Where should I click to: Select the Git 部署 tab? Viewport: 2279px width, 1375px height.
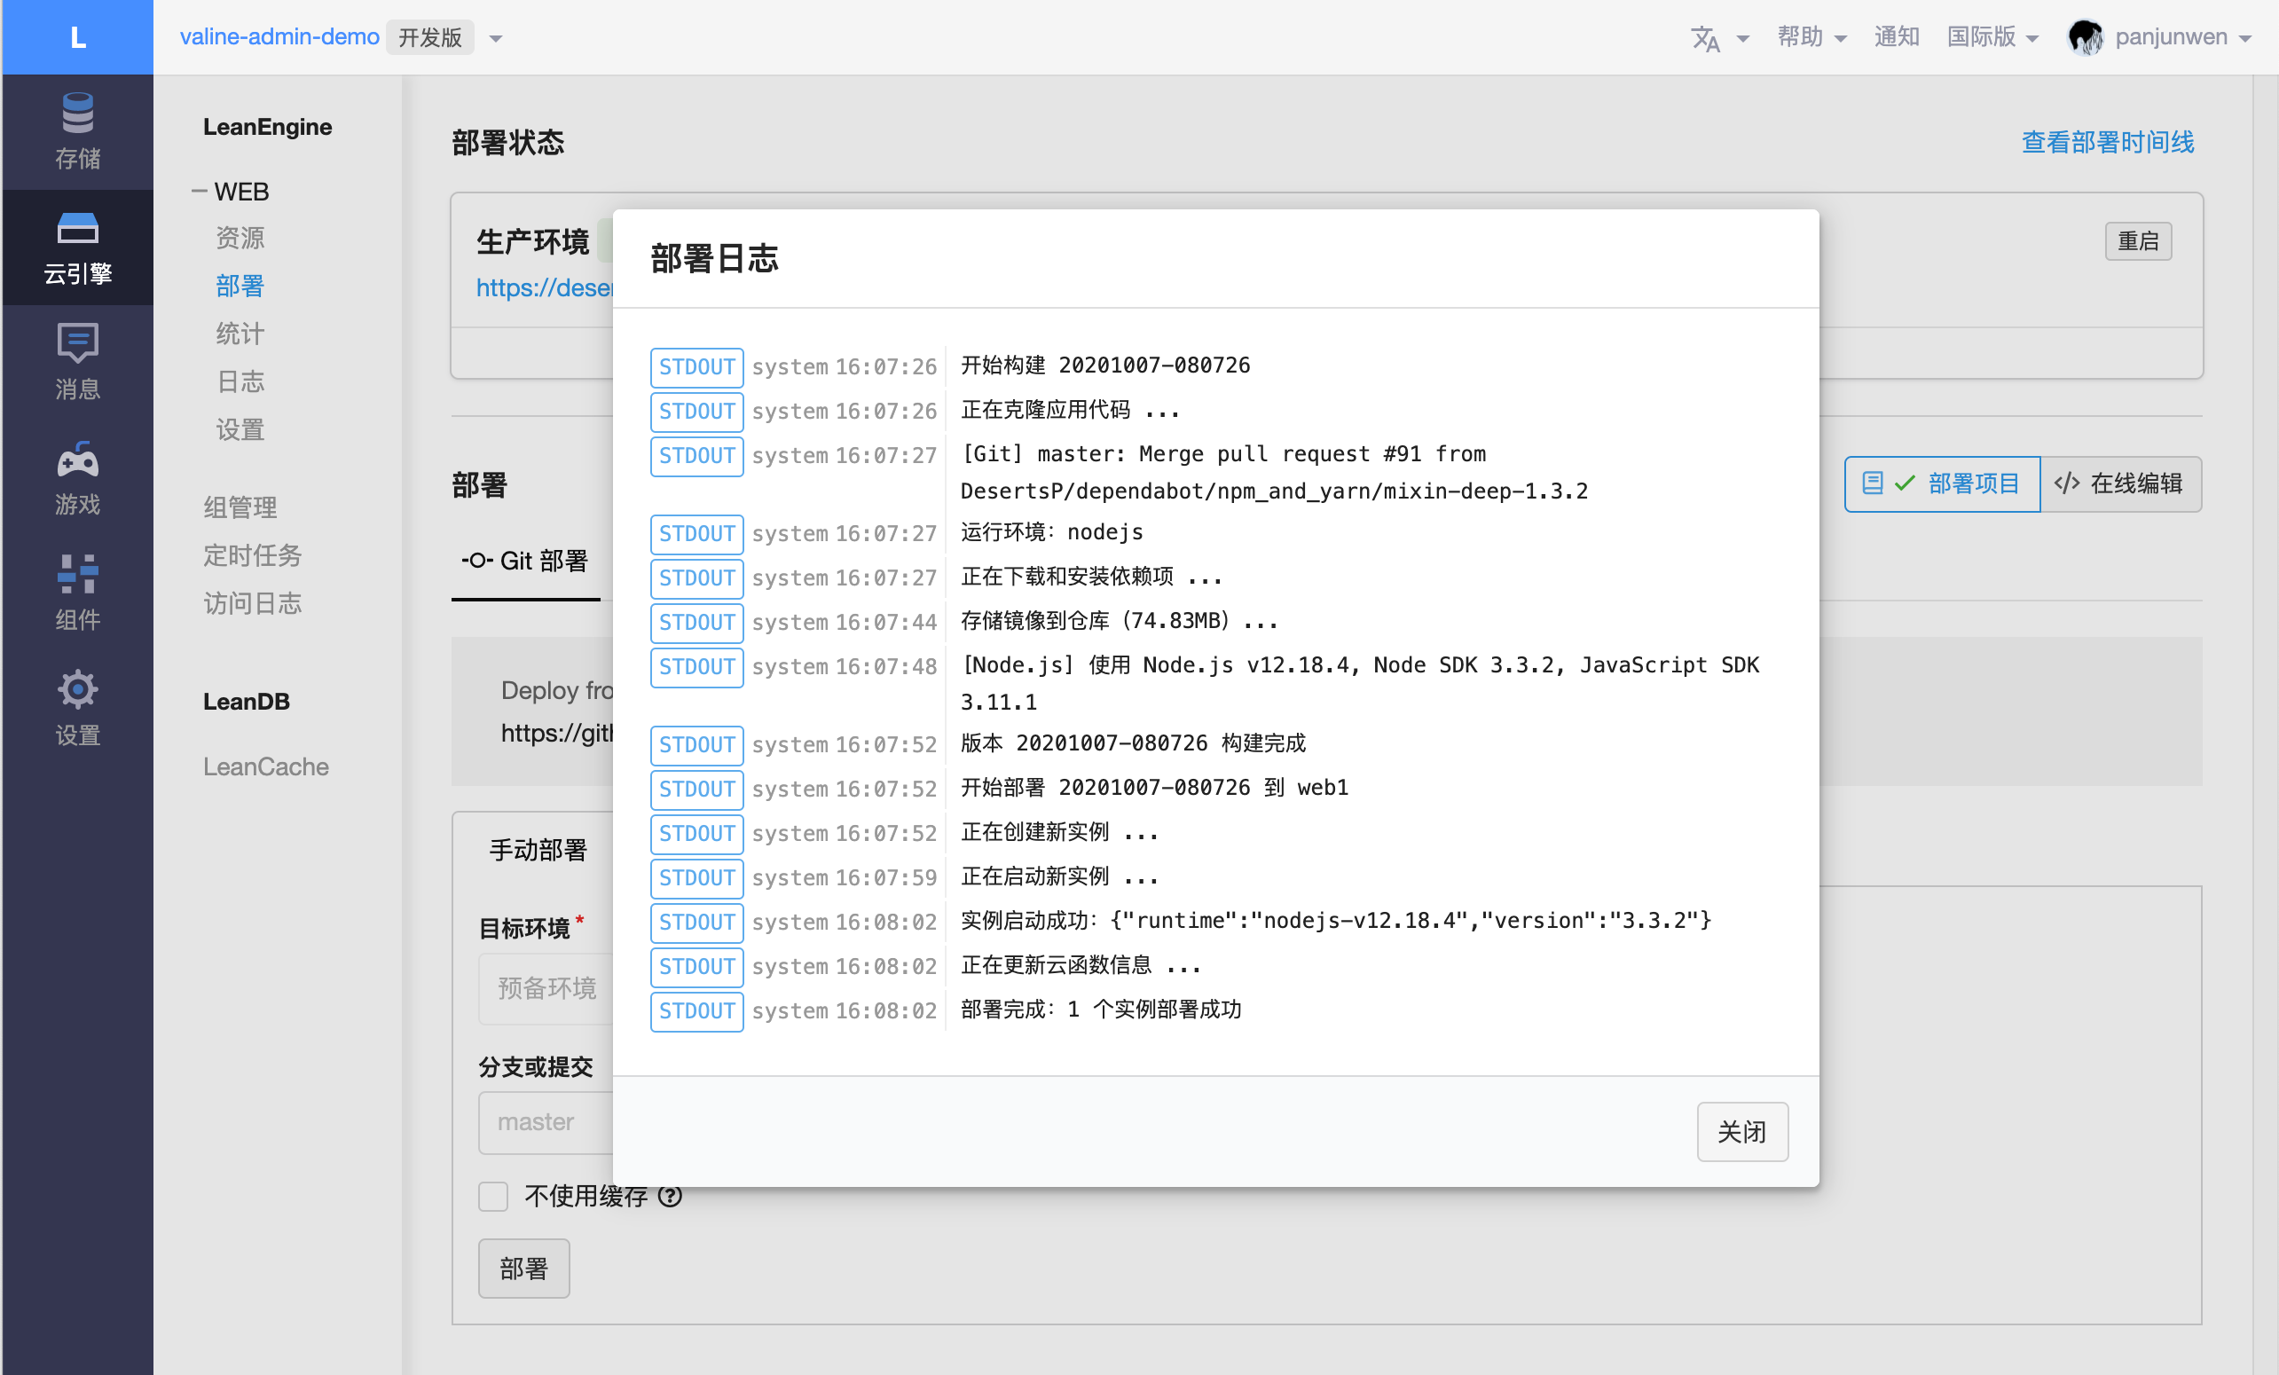point(525,561)
